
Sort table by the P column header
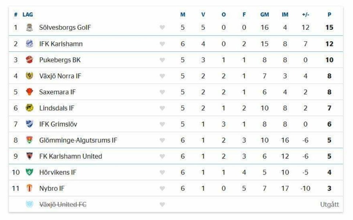coord(329,15)
